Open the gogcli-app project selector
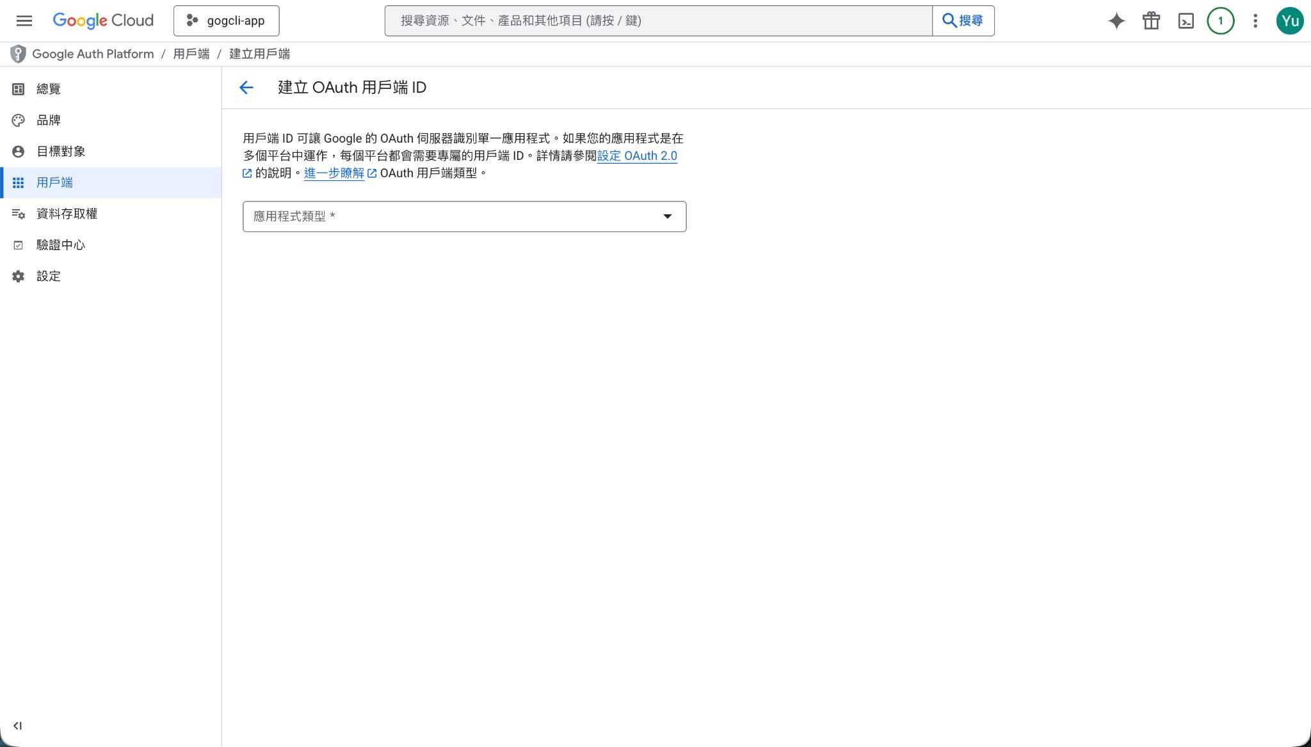 (x=226, y=20)
